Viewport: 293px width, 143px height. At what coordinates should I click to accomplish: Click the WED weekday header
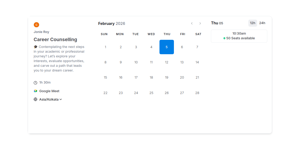[151, 34]
